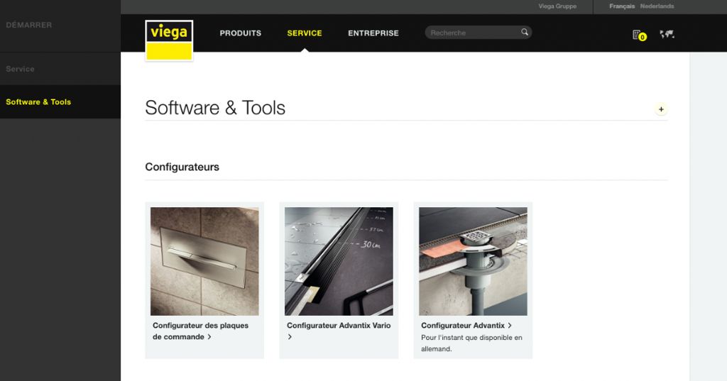The height and width of the screenshot is (381, 727).
Task: Click Démarrer in the sidebar
Action: point(29,26)
